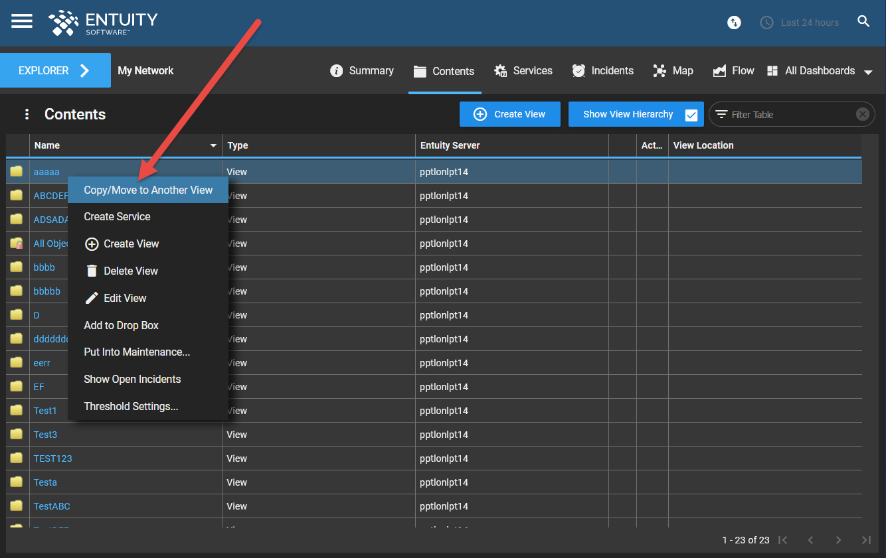
Task: Click the My Network breadcrumb
Action: pyautogui.click(x=145, y=70)
